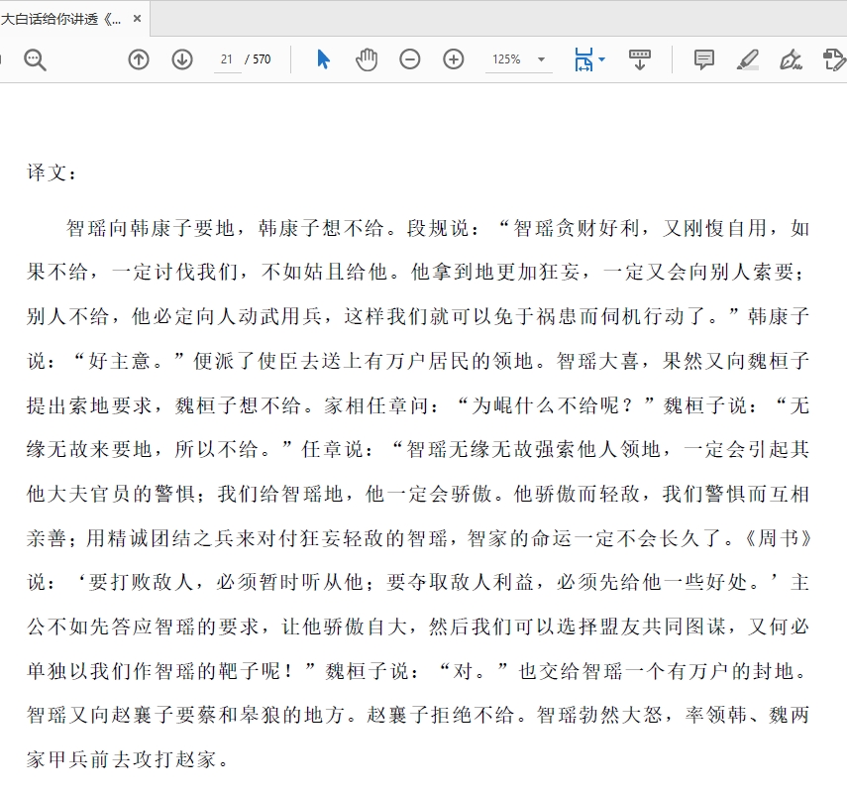
Task: Zoom in with the plus icon
Action: pyautogui.click(x=454, y=59)
